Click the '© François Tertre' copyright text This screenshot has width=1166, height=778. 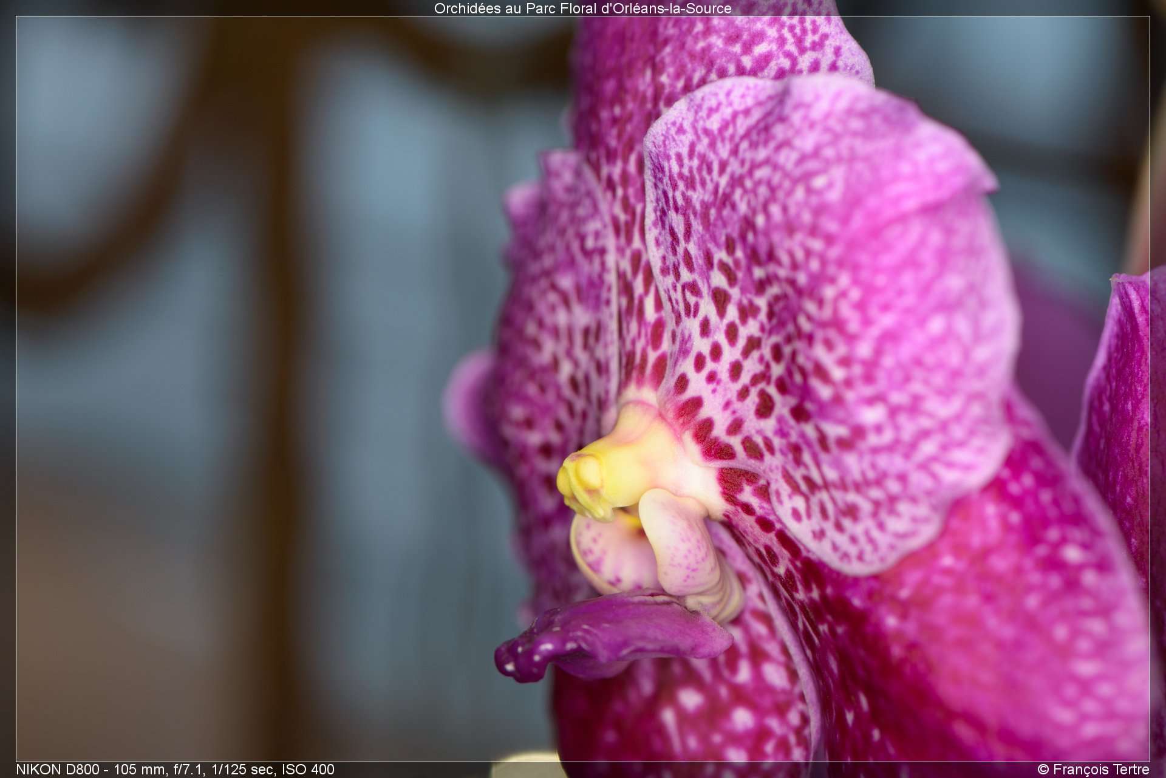(1093, 769)
